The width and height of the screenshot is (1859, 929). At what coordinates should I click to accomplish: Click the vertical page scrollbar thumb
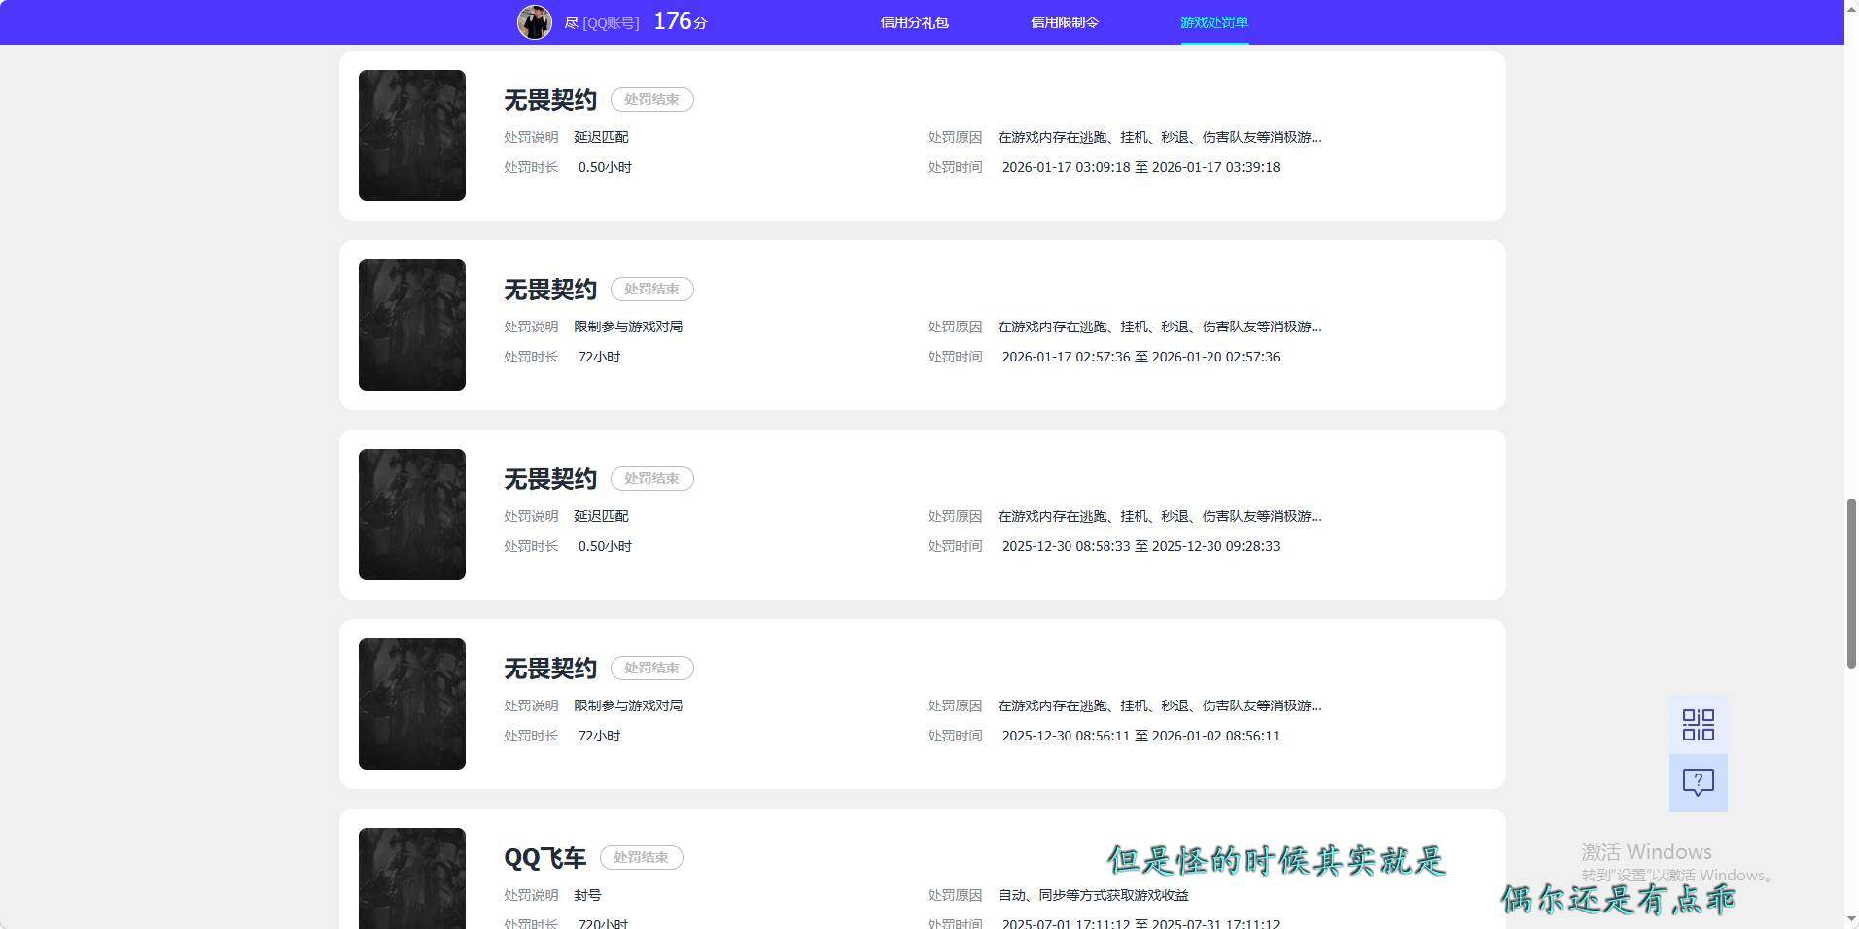tap(1851, 583)
